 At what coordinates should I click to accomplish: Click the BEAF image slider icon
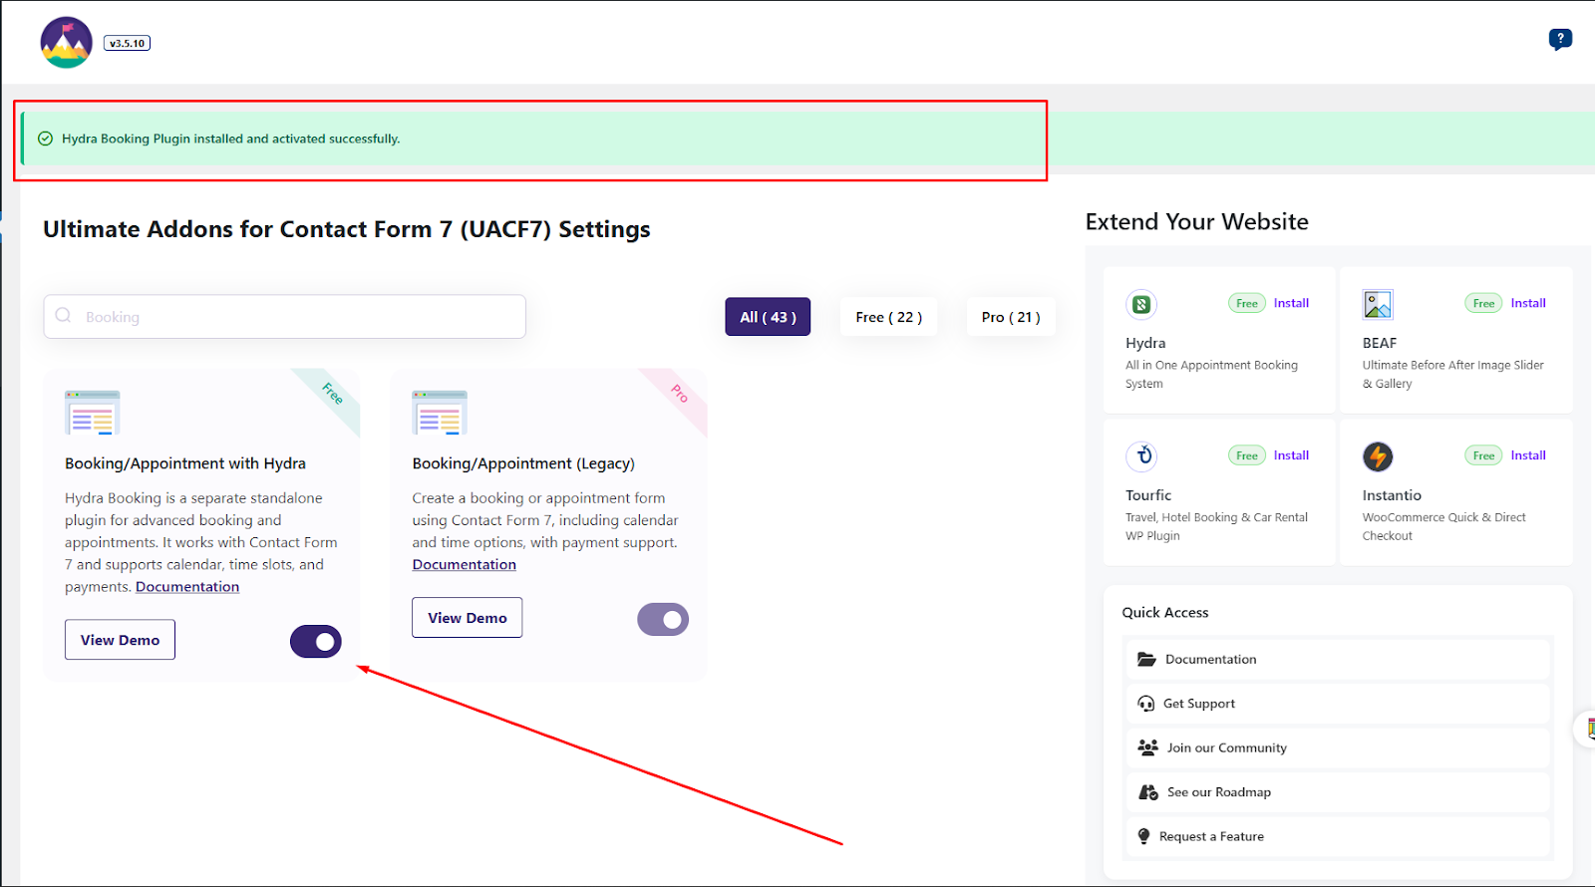pos(1378,304)
